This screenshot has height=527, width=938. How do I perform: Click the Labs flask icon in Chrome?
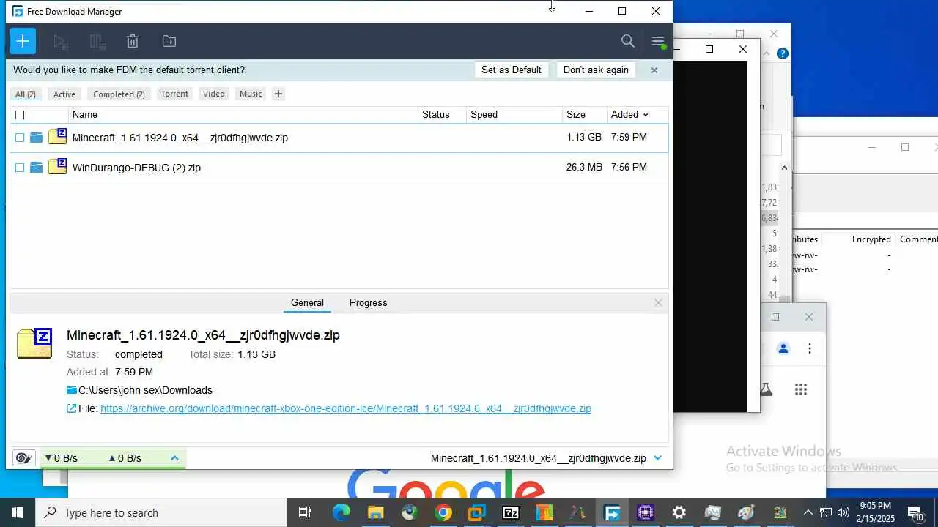[x=766, y=389]
